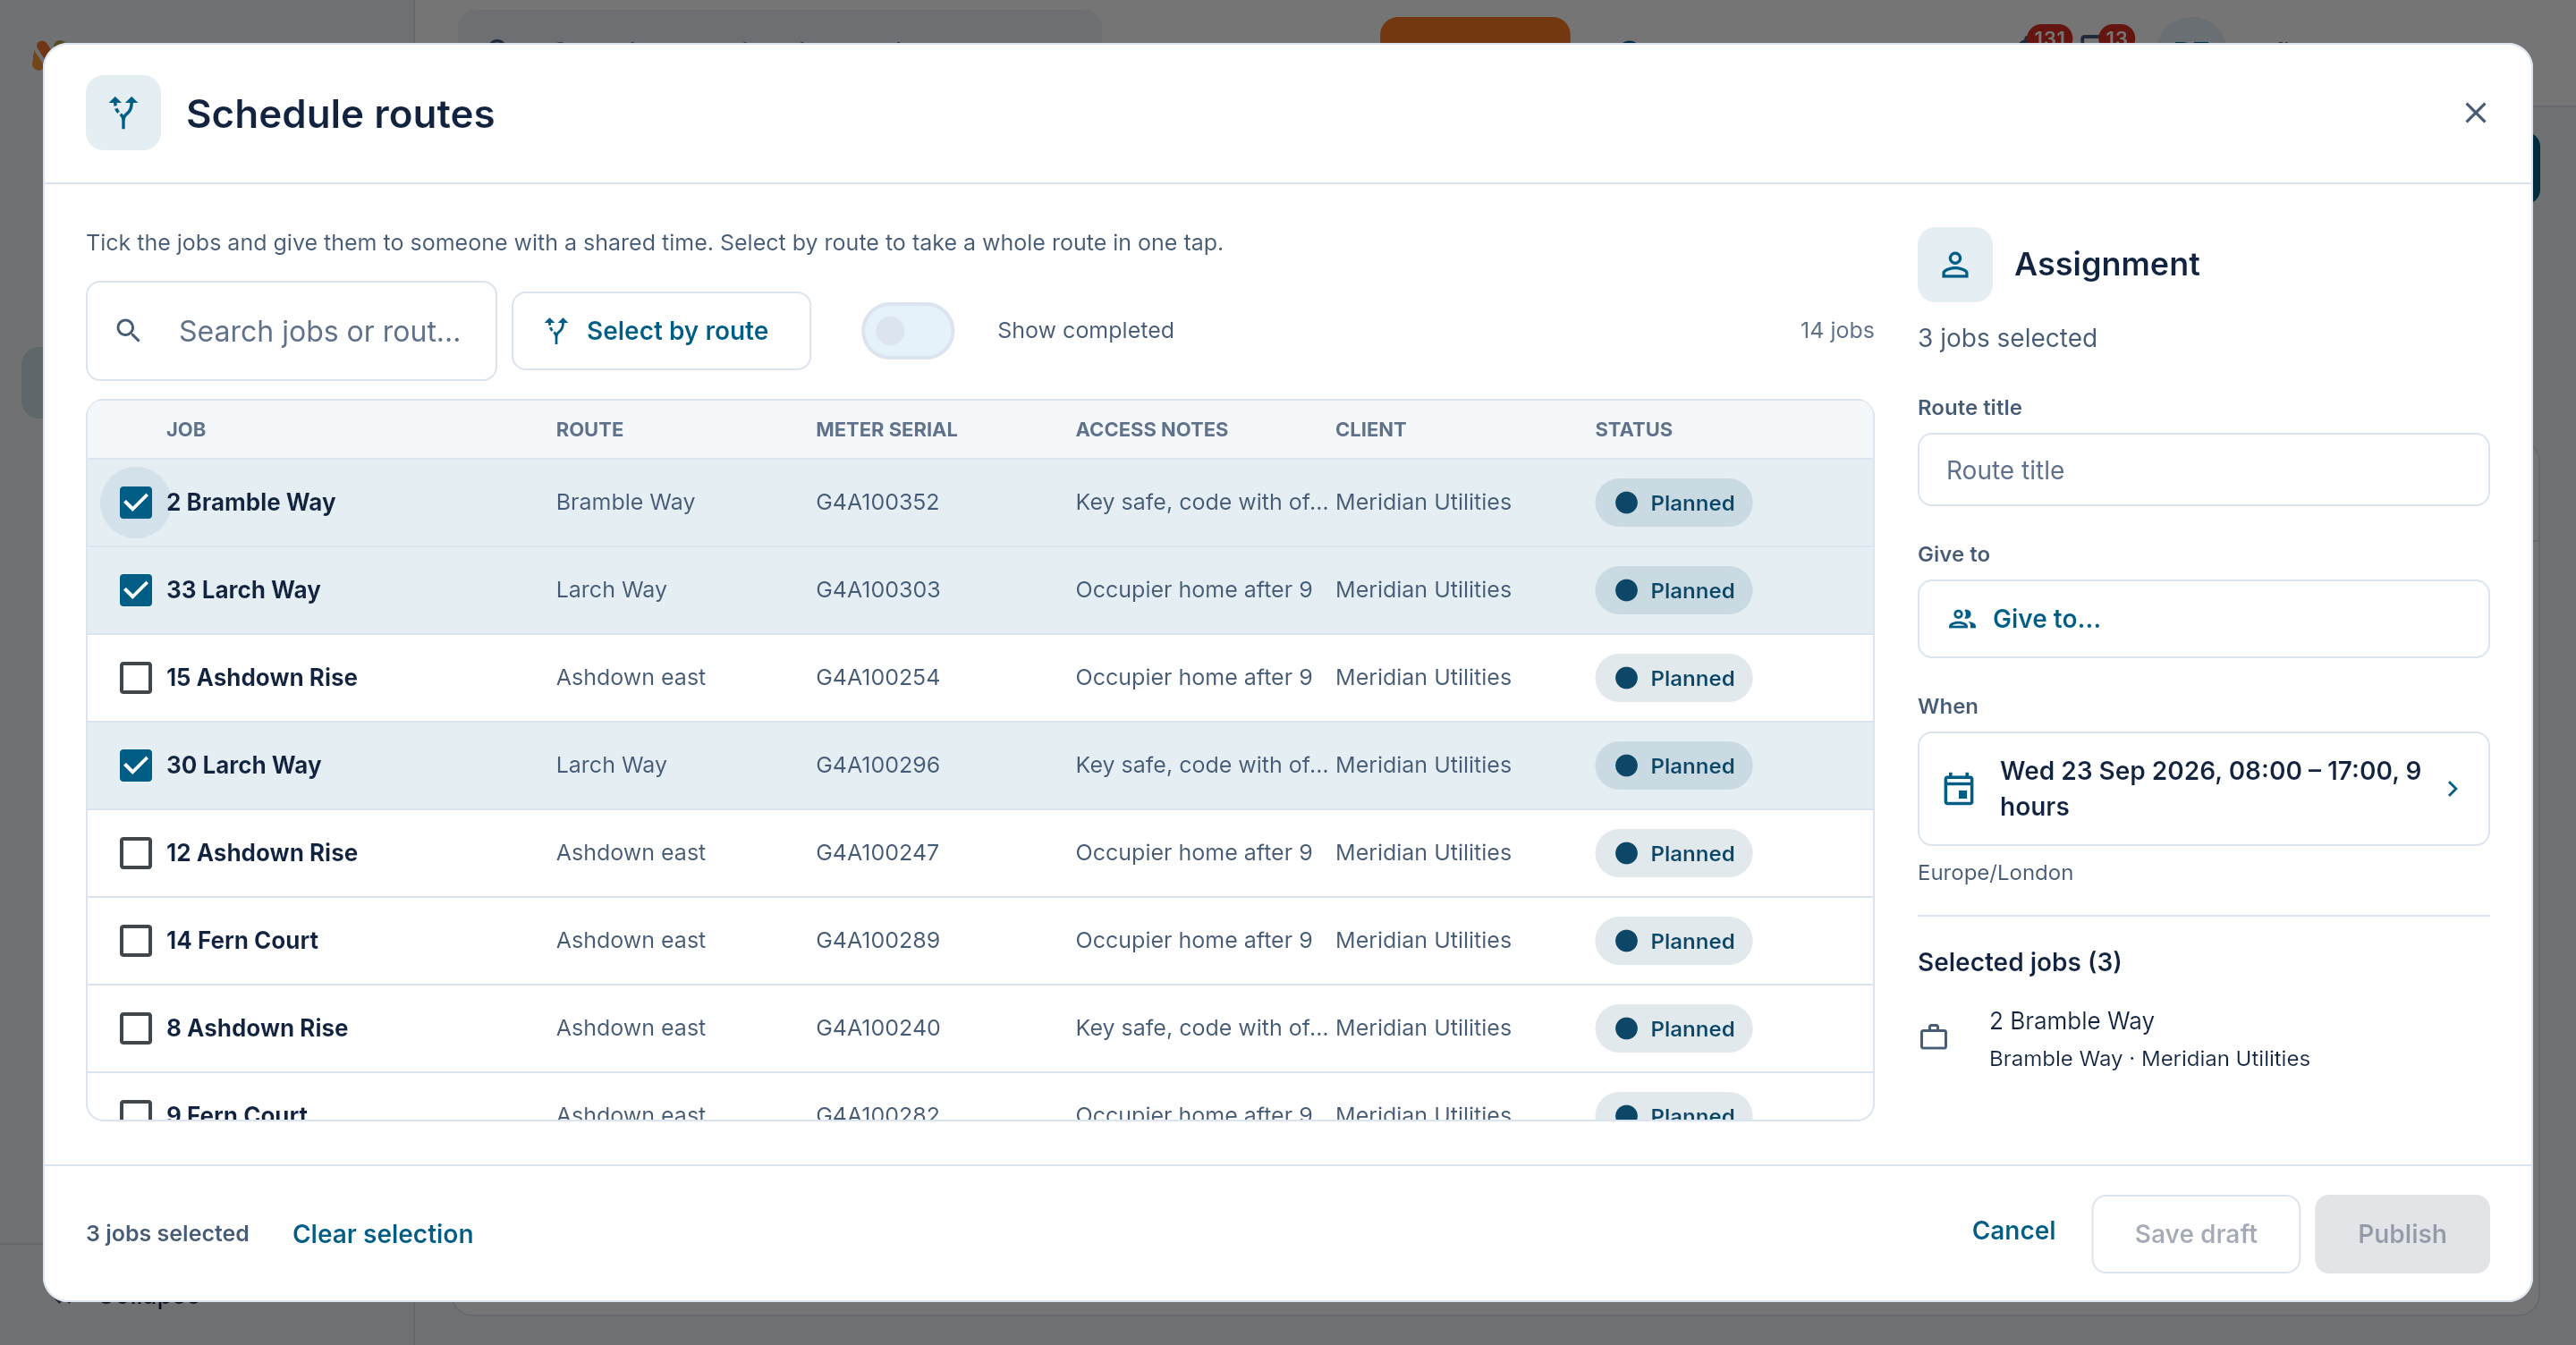The width and height of the screenshot is (2576, 1345).
Task: Open the Give to picker
Action: (2202, 619)
